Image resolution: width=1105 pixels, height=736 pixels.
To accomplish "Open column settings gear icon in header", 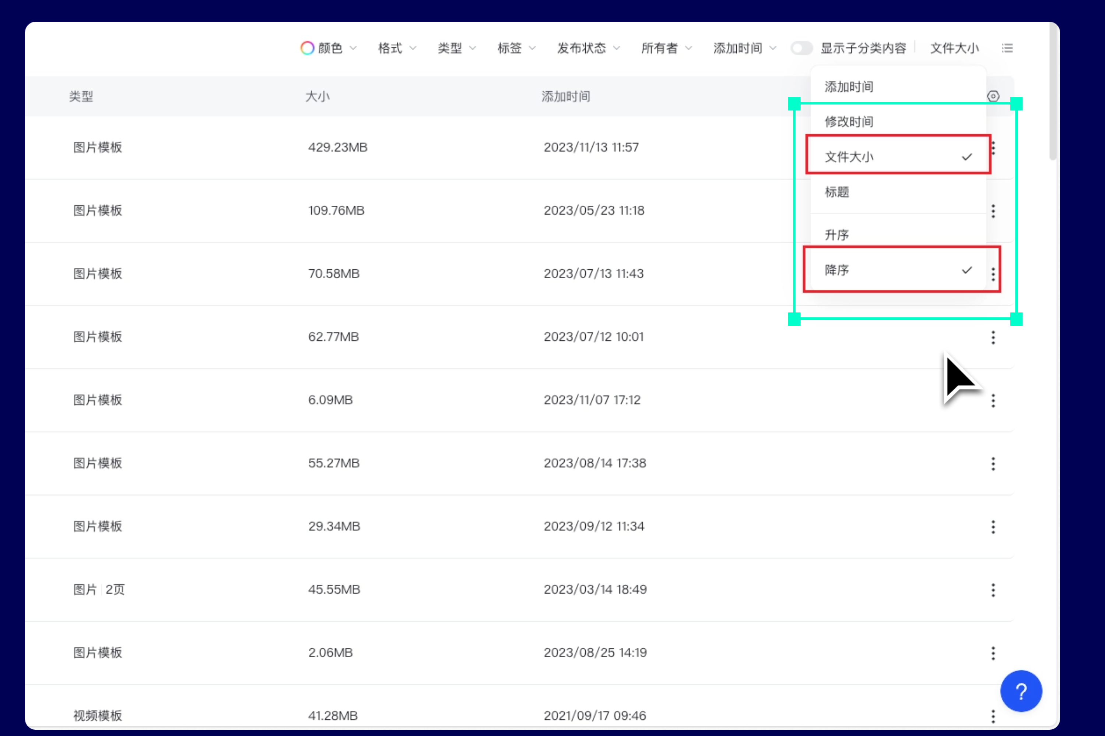I will 993,96.
